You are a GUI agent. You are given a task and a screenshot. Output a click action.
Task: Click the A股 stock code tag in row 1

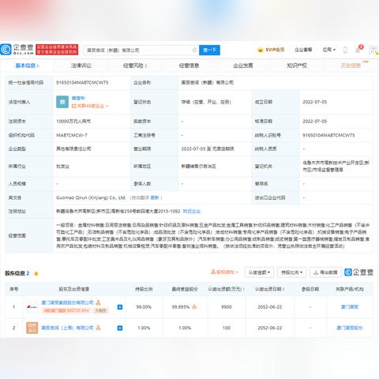click(66, 310)
